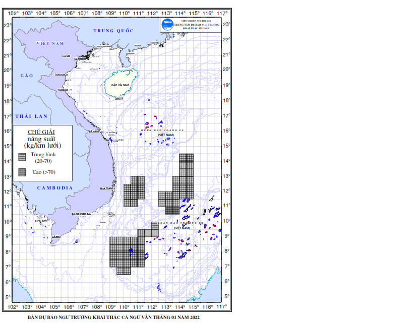This screenshot has height=326, width=413.
Task: Click the '117°' label on the top axis
Action: [x=222, y=13]
